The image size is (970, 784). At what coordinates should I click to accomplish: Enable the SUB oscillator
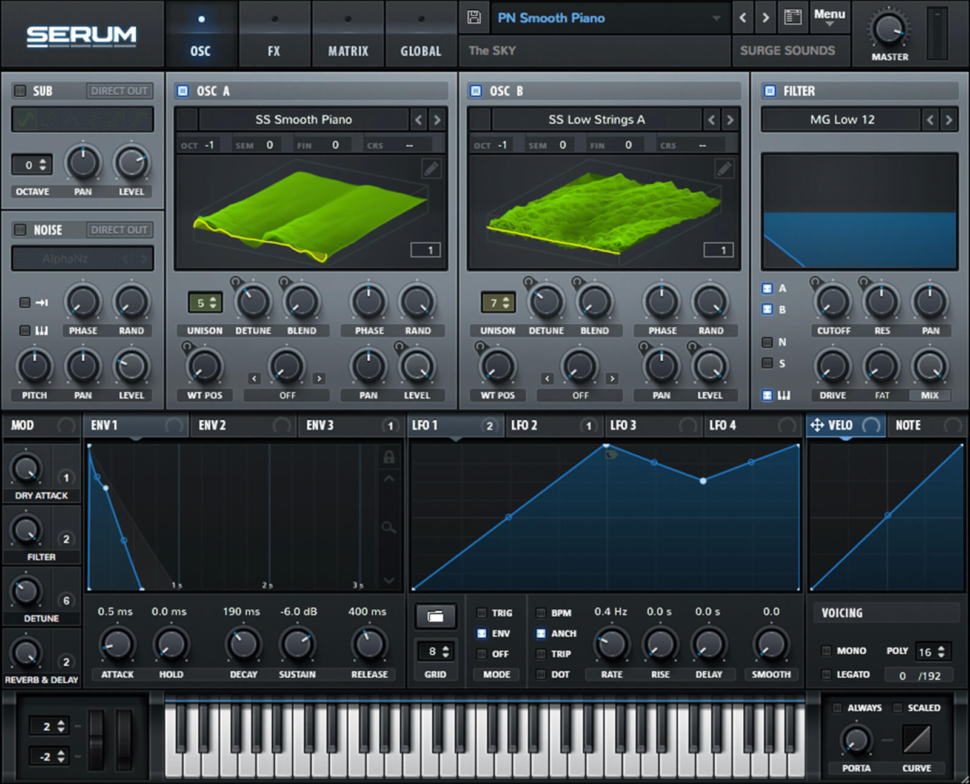point(20,90)
